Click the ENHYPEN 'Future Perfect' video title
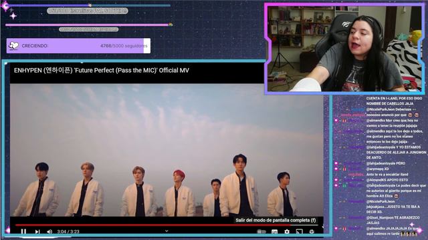The height and width of the screenshot is (240, 428). (x=102, y=70)
